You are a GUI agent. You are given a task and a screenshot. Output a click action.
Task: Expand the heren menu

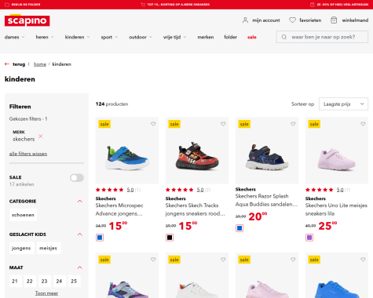point(45,37)
